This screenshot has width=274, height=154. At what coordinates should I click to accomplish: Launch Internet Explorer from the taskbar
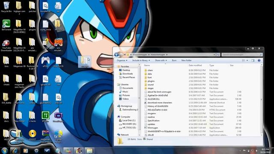pos(15,151)
